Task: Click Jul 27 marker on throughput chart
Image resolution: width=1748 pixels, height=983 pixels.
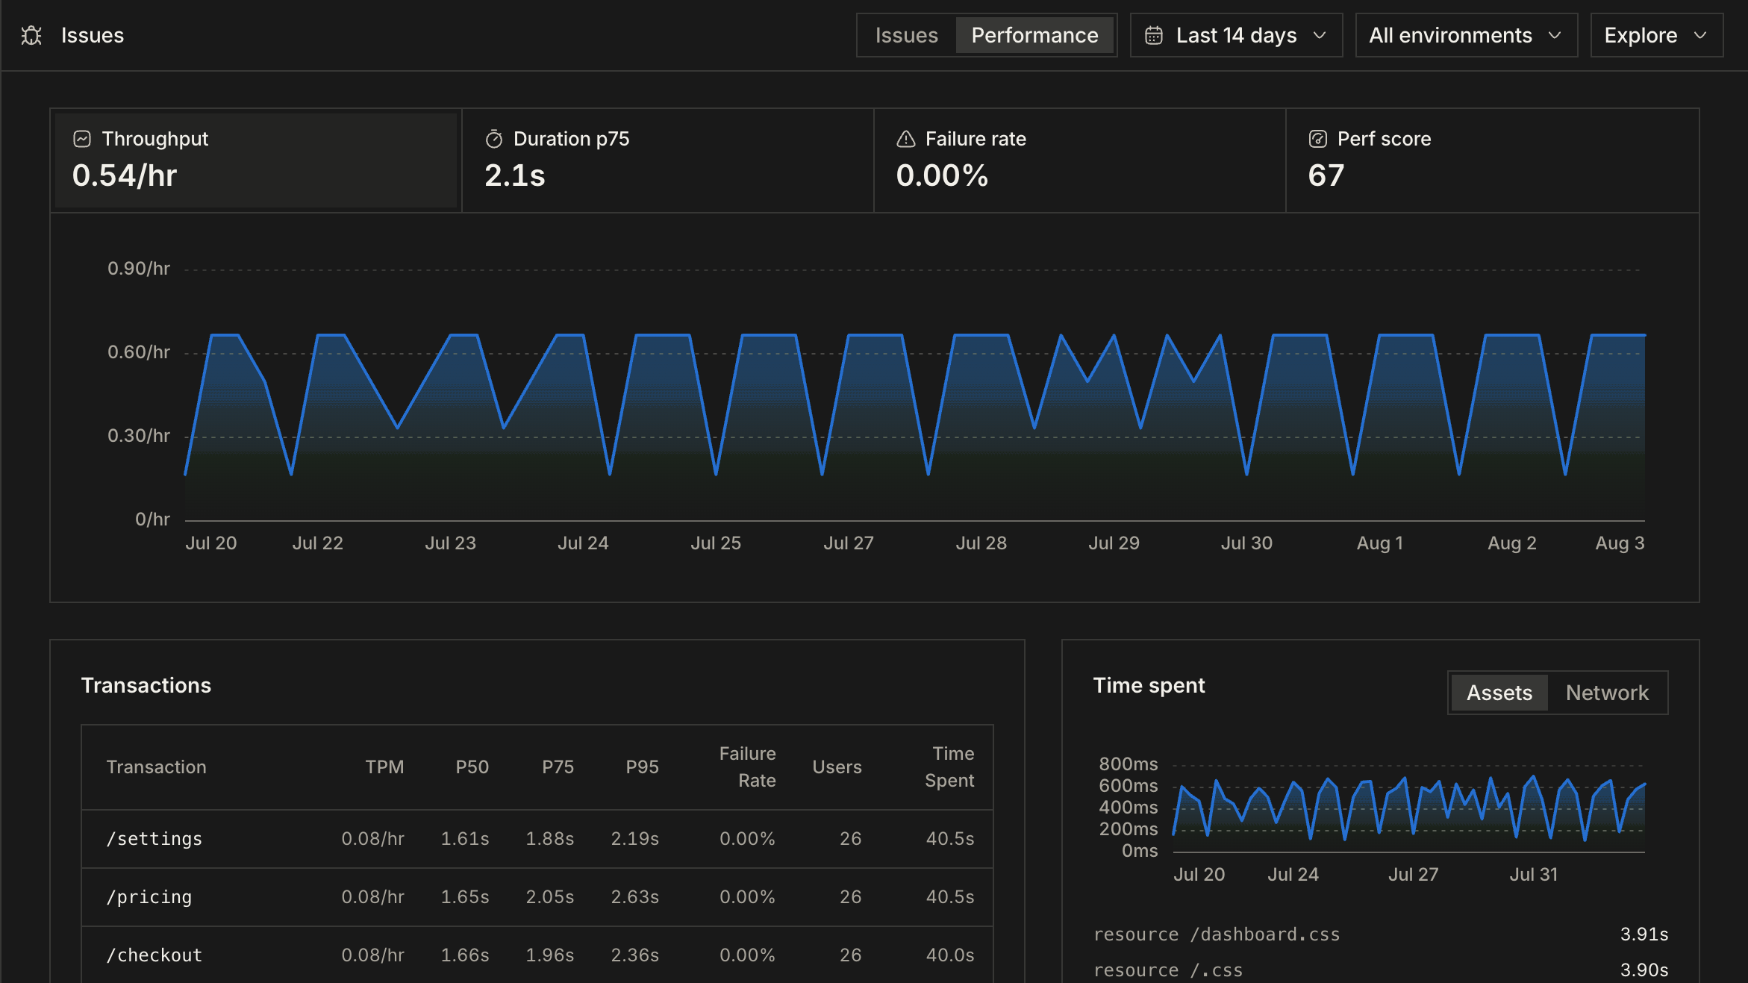Action: 848,543
